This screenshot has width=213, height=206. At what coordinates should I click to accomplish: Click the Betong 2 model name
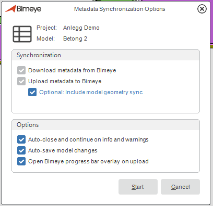coord(75,38)
